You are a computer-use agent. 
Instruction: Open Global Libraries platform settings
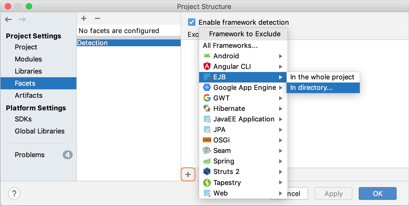coord(38,131)
